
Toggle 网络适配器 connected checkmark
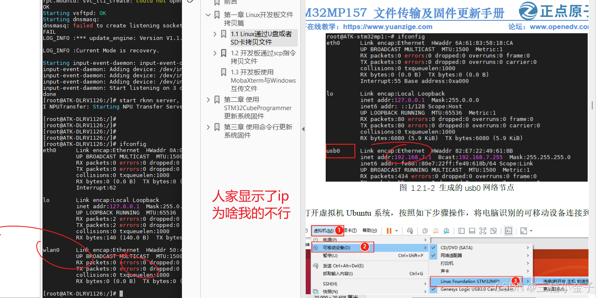(434, 256)
